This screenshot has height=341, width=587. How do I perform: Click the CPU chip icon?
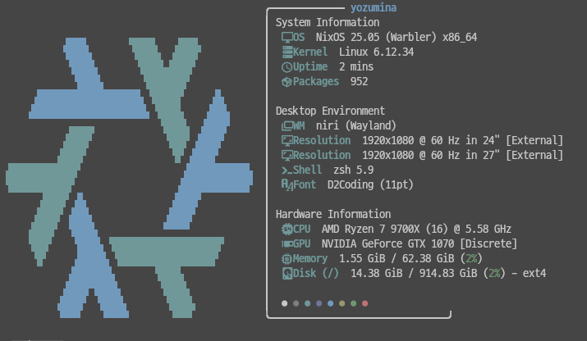[287, 230]
